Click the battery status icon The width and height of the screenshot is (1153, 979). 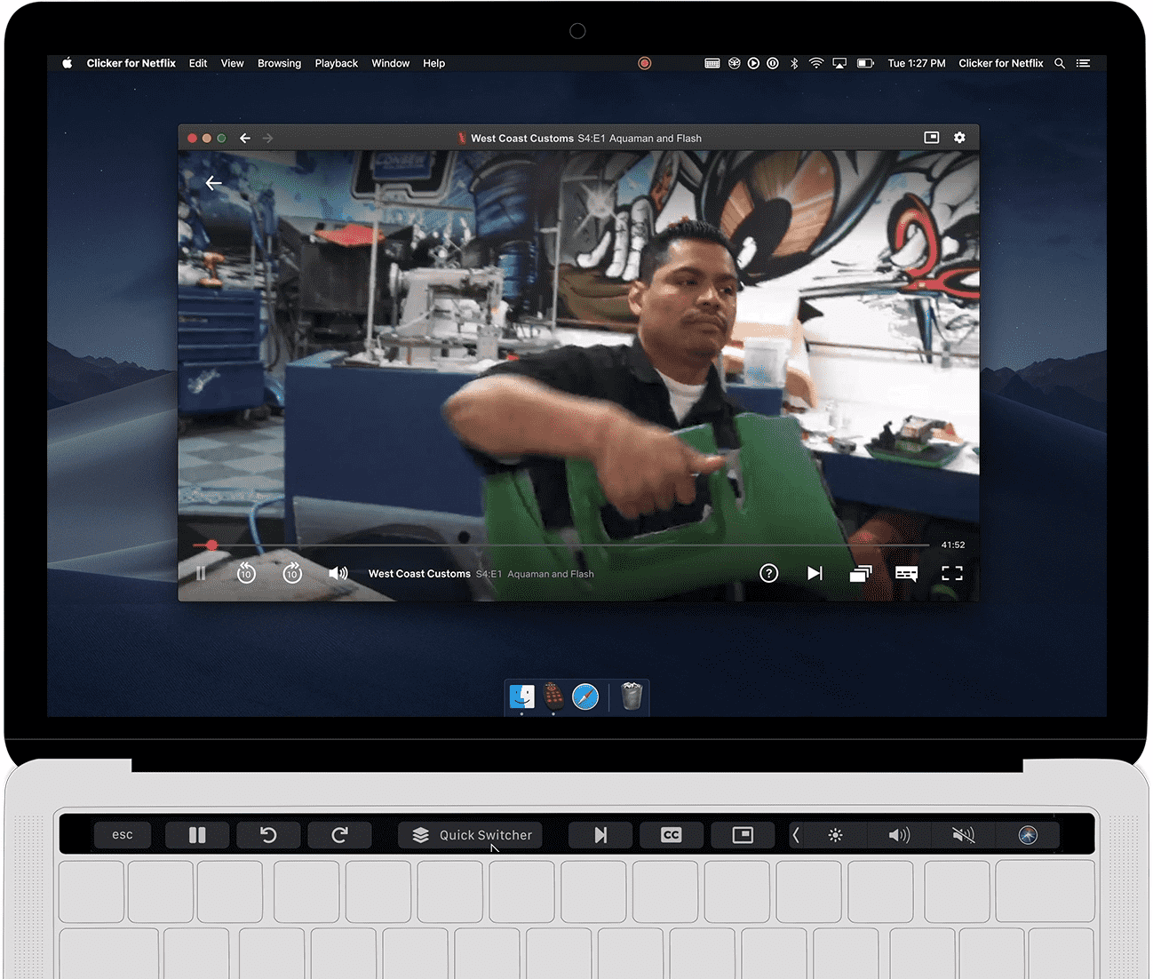tap(865, 63)
